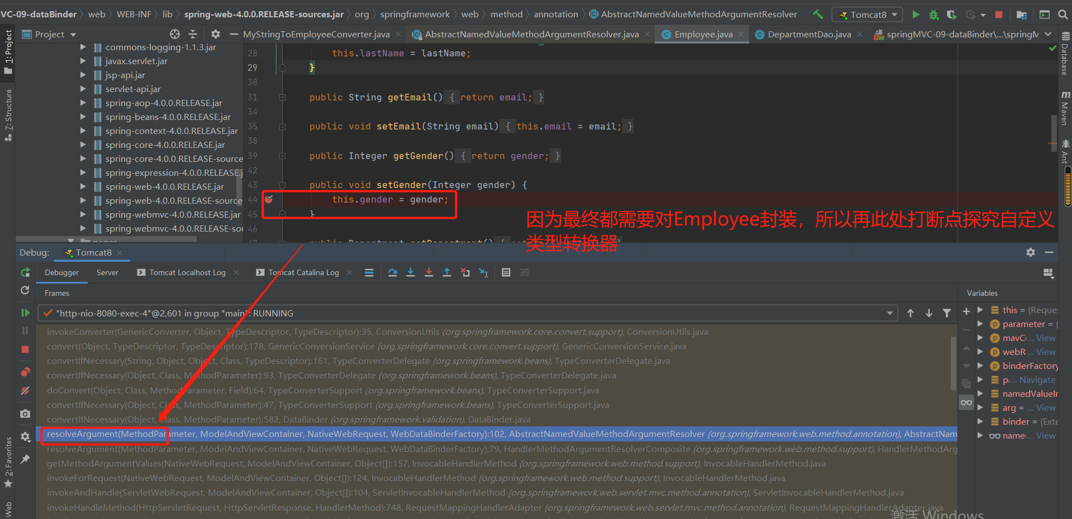Toggle collapse all icon in Project panel

(193, 34)
